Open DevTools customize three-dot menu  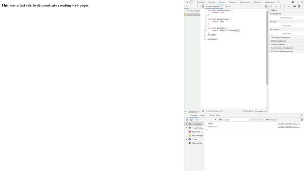pyautogui.click(x=297, y=2)
